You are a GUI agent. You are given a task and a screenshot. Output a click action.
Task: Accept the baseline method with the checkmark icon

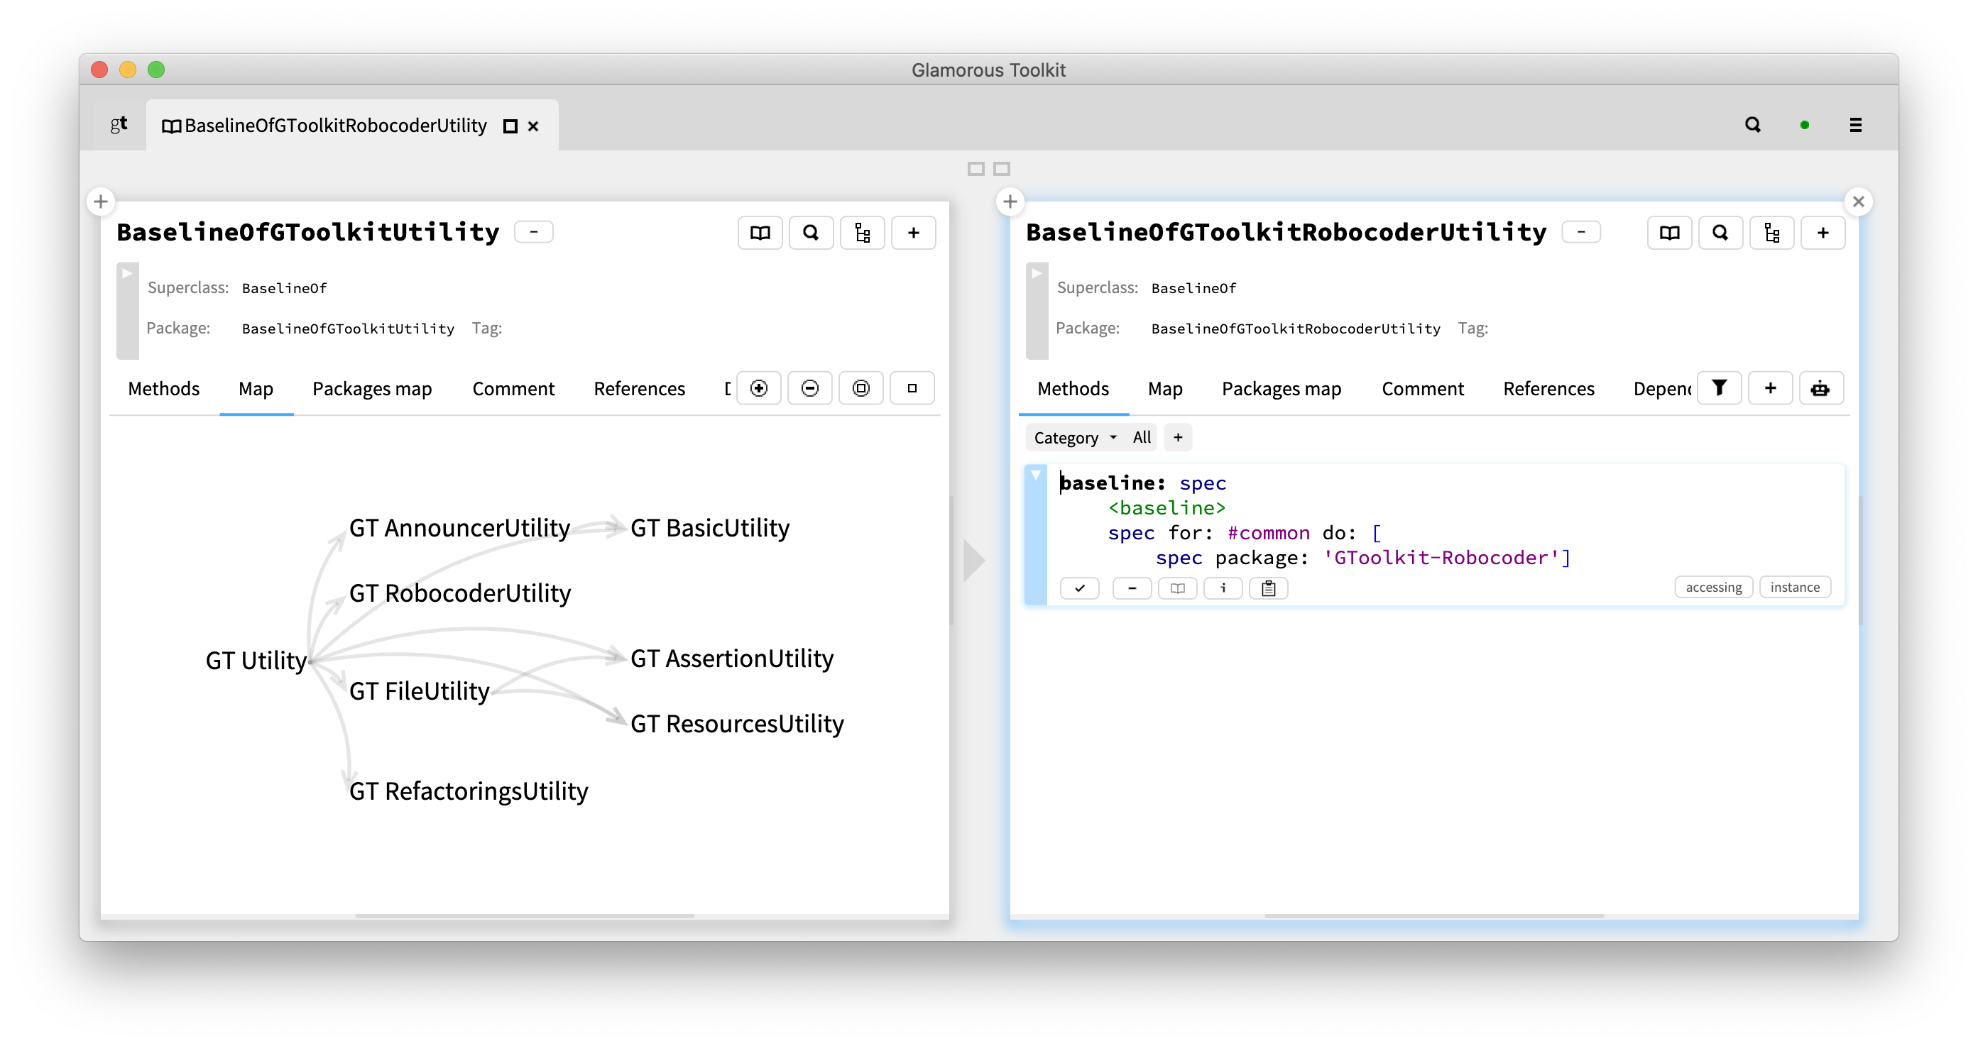click(x=1080, y=588)
